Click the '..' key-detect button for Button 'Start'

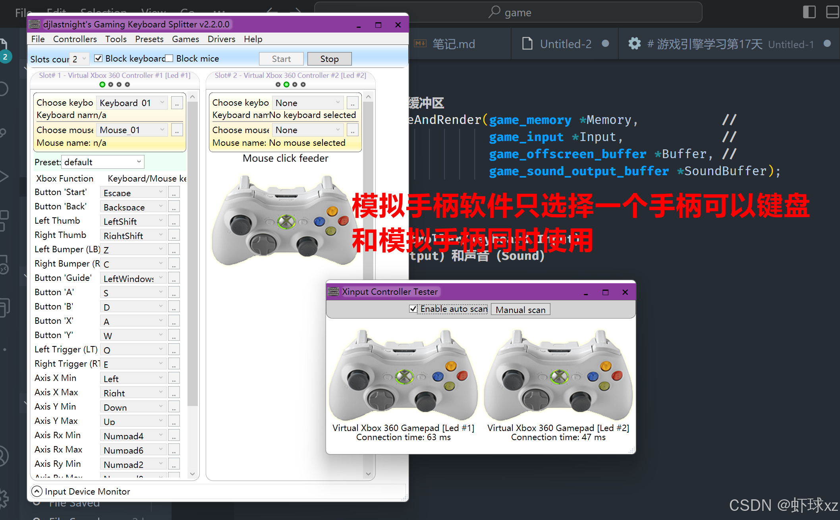click(174, 193)
